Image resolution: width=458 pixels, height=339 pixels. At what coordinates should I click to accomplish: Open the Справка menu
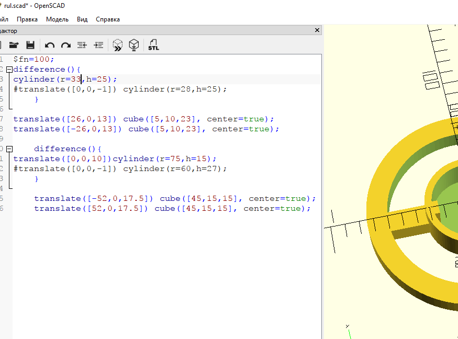coord(108,19)
